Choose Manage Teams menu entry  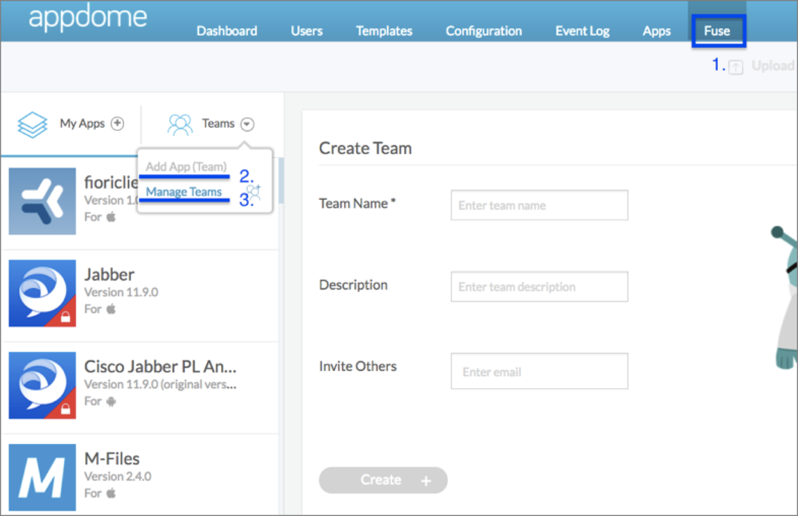coord(184,192)
